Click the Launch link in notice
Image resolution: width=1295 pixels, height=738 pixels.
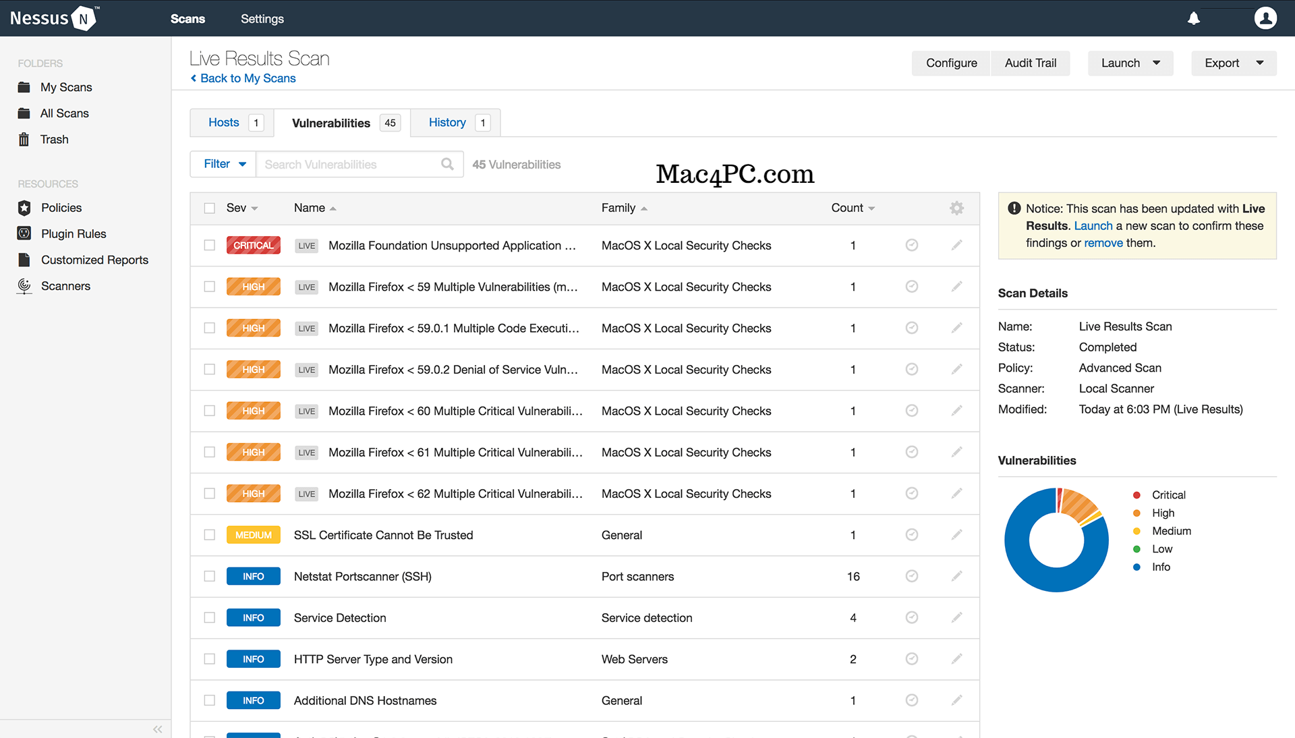point(1093,226)
